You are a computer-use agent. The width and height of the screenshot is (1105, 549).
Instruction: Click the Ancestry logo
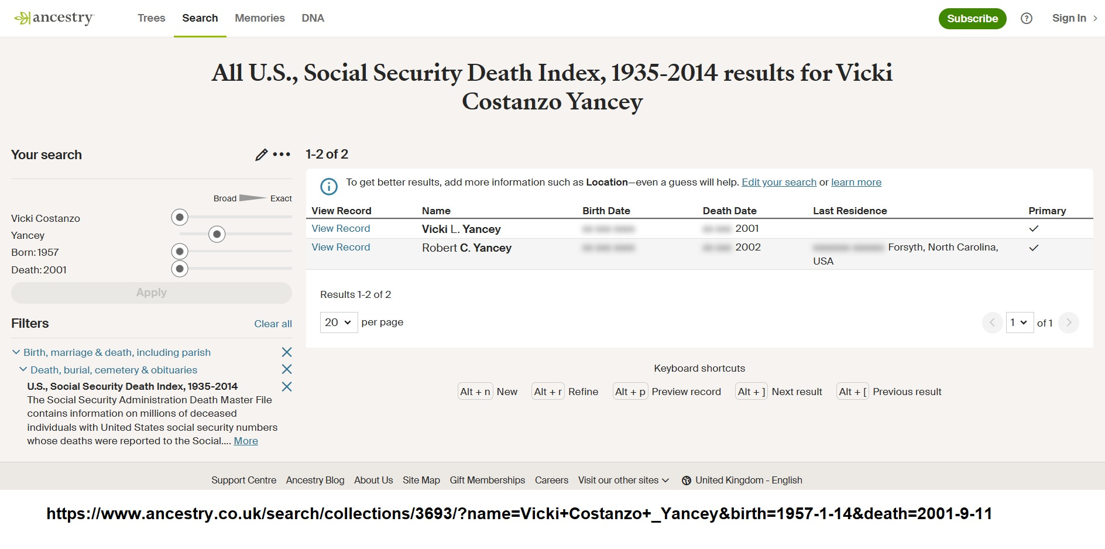54,18
